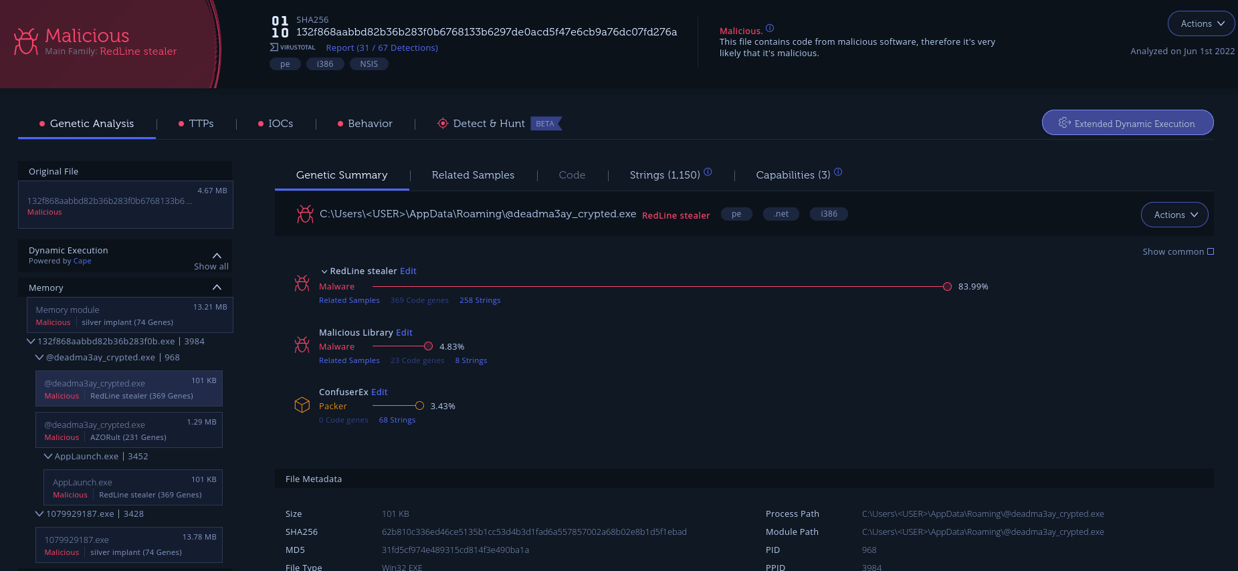Open the Related Samples tab
Viewport: 1238px width, 571px height.
point(473,175)
